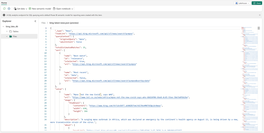Image resolution: width=264 pixels, height=133 pixels.
Task: Click the info icon in notification bar
Action: pos(4,15)
